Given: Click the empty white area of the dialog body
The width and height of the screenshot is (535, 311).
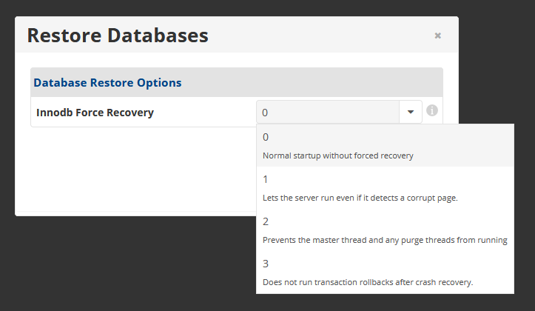Looking at the screenshot, I should [136, 171].
